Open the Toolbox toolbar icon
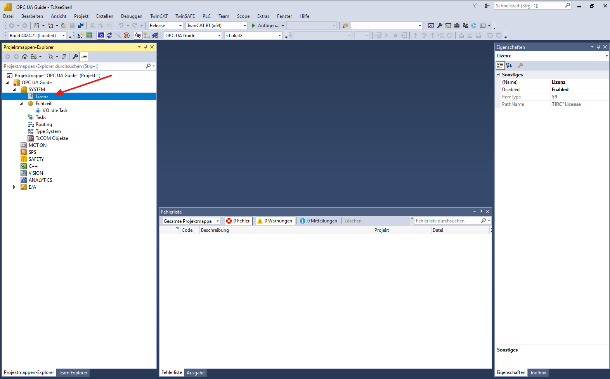This screenshot has width=610, height=379. (457, 26)
